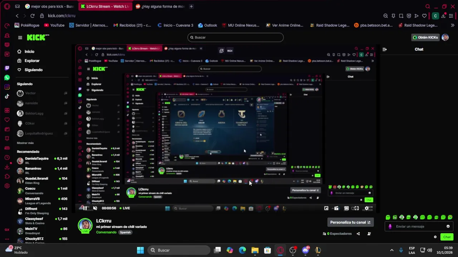This screenshot has height=257, width=458.
Task: Open Bananirou recommended channel
Action: [42, 170]
